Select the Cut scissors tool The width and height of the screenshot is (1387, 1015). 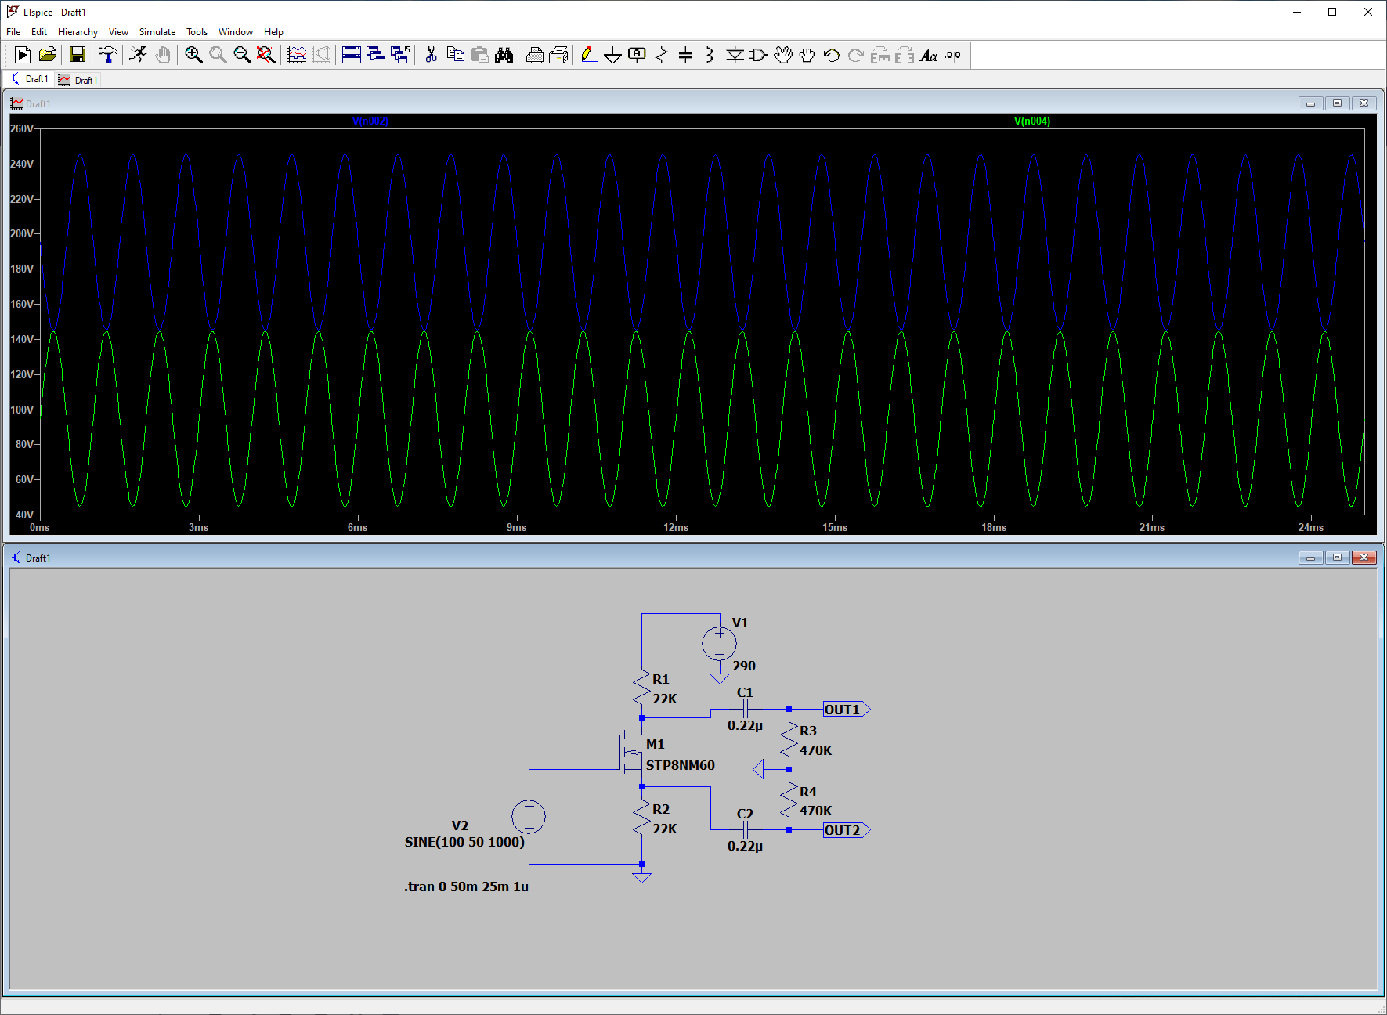[x=431, y=55]
